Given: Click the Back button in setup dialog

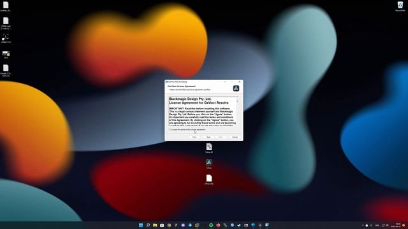Looking at the screenshot, I should click(x=208, y=137).
